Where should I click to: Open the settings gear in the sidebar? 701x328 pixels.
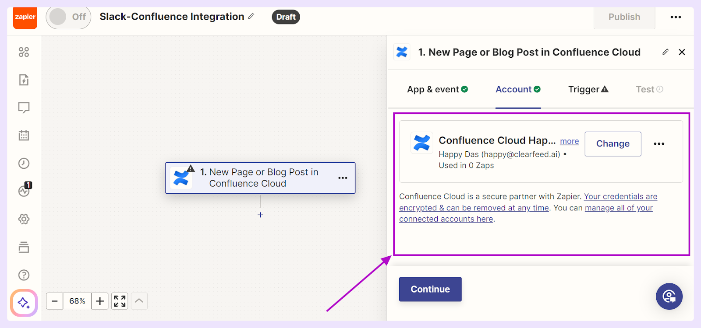coord(24,219)
